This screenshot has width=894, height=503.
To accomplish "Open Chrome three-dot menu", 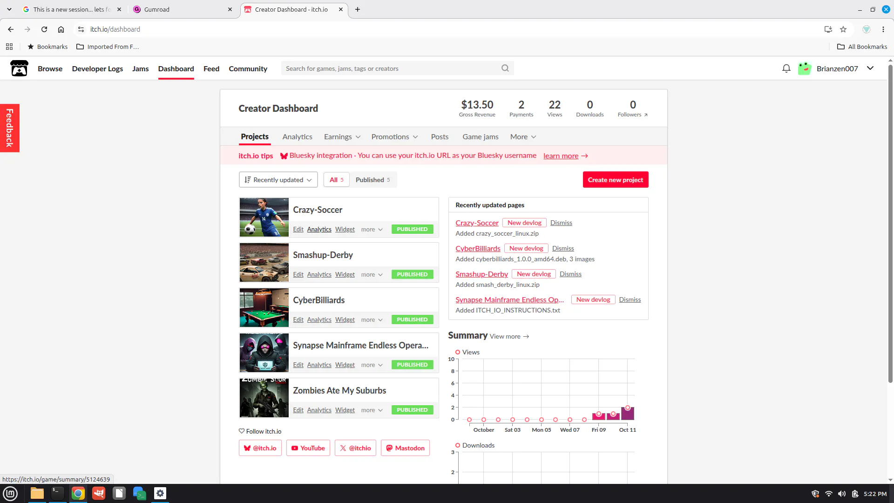I will (x=883, y=29).
